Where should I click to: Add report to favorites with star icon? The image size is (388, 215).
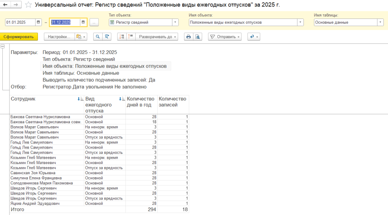[29, 5]
